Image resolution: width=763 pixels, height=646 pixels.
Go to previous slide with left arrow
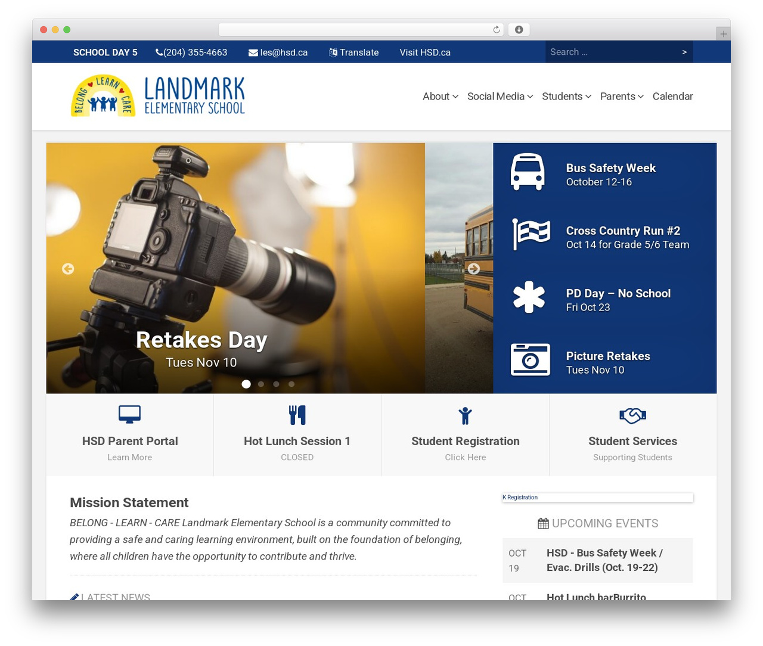click(68, 269)
